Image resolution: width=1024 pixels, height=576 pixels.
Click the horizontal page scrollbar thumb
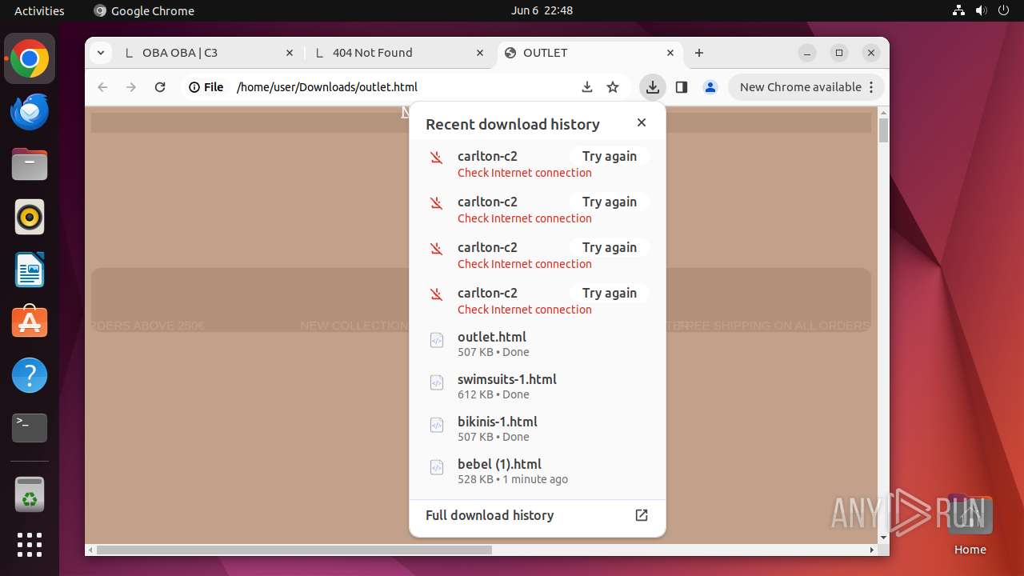[x=294, y=550]
